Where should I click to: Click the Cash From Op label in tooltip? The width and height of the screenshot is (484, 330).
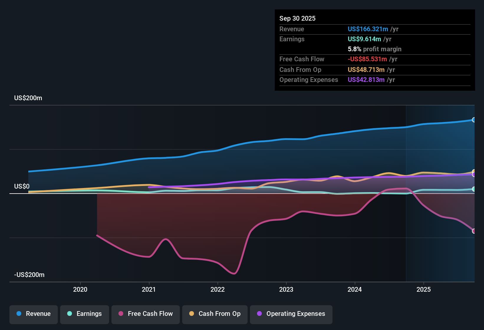(x=300, y=70)
